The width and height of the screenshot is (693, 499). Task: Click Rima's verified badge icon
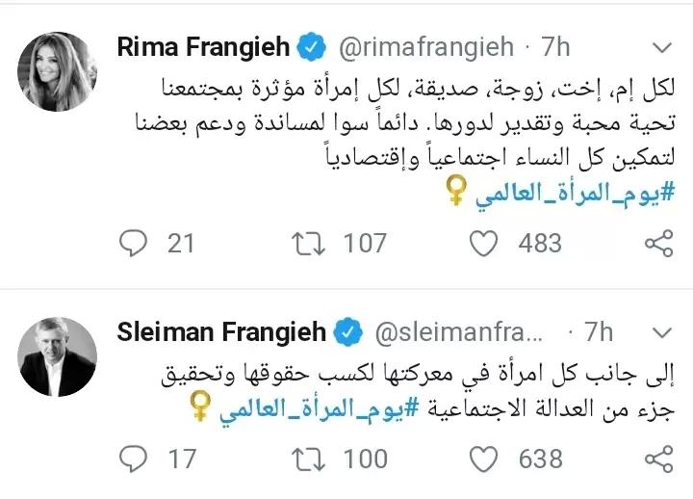310,47
